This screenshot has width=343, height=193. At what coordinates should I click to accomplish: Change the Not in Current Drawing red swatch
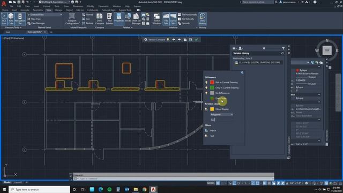click(212, 82)
